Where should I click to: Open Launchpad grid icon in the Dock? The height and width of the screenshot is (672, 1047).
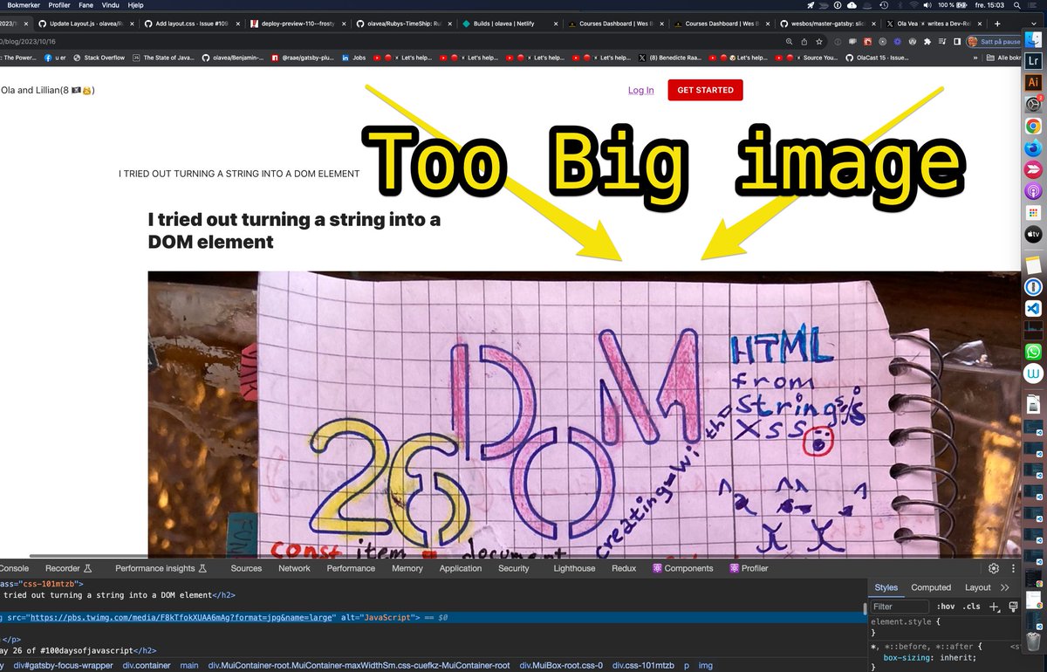(1033, 212)
